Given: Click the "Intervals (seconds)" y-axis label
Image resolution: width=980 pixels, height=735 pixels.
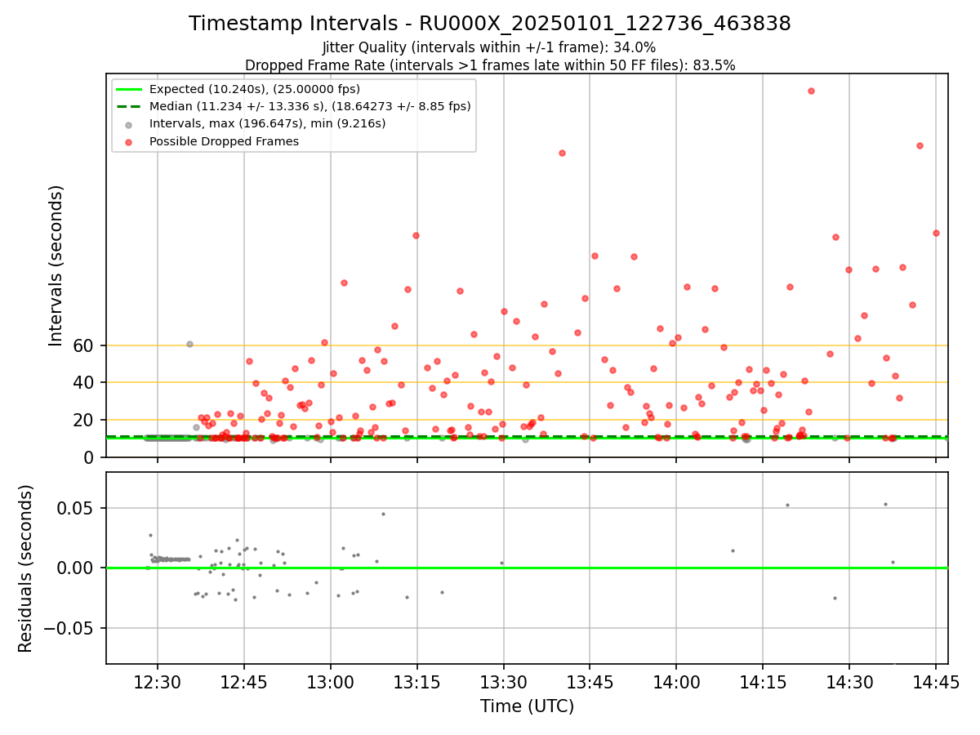Looking at the screenshot, I should [56, 265].
